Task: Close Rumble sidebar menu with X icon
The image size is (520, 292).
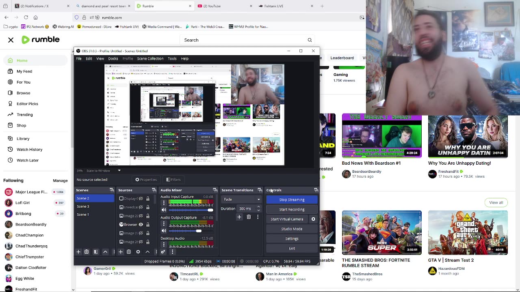Action: click(11, 40)
